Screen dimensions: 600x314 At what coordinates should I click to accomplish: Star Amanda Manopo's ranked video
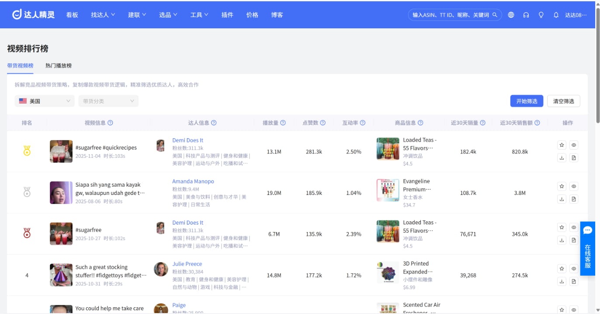click(x=562, y=186)
